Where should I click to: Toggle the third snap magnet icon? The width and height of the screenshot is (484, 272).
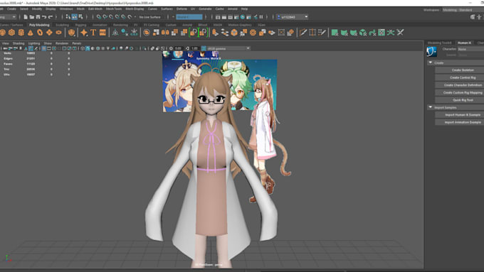(111, 17)
